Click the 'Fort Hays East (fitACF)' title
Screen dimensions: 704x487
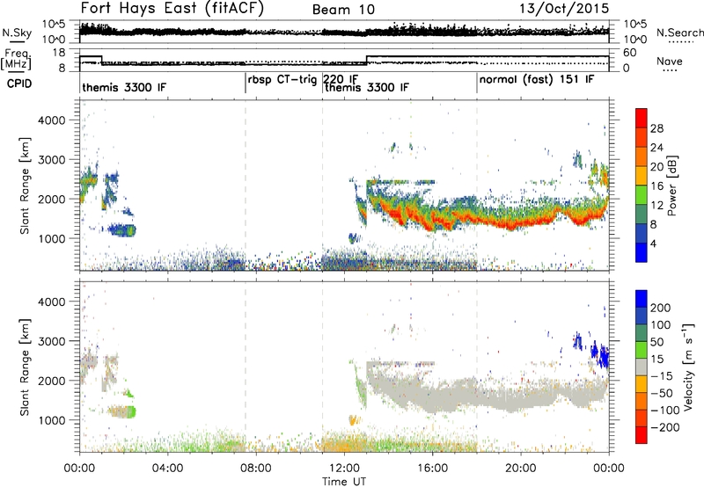pos(172,8)
